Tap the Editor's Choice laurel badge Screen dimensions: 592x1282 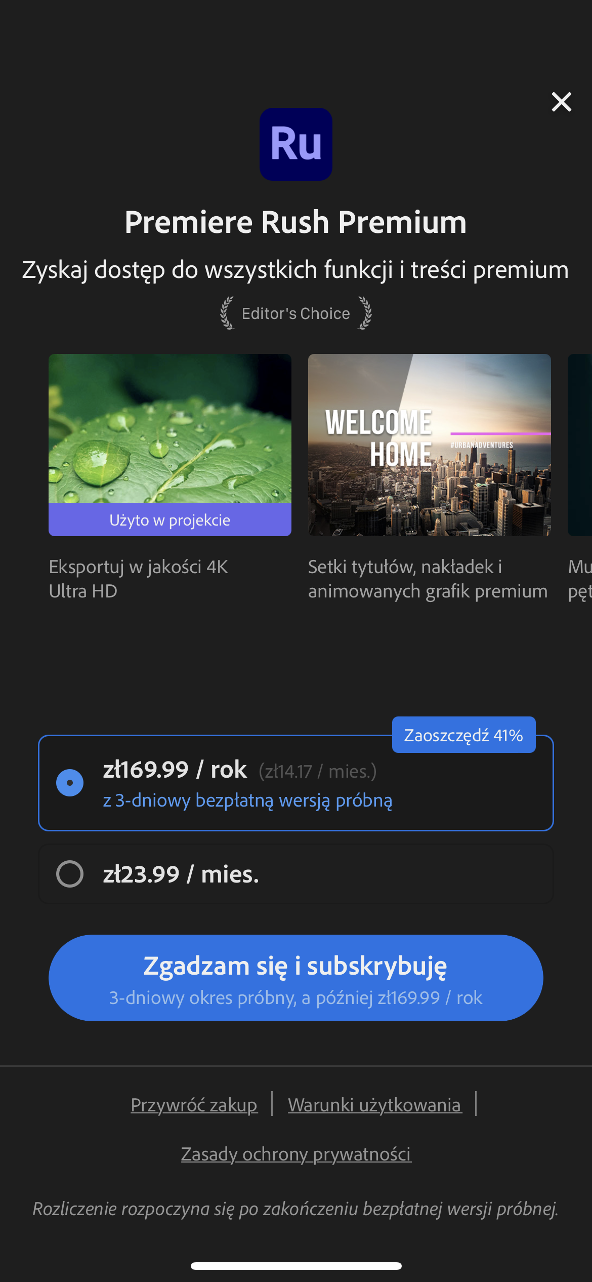[x=296, y=313]
